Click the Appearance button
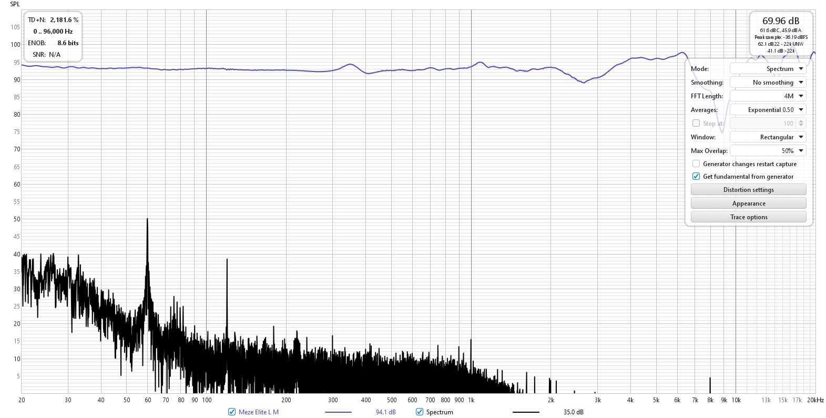The height and width of the screenshot is (418, 826). (748, 203)
